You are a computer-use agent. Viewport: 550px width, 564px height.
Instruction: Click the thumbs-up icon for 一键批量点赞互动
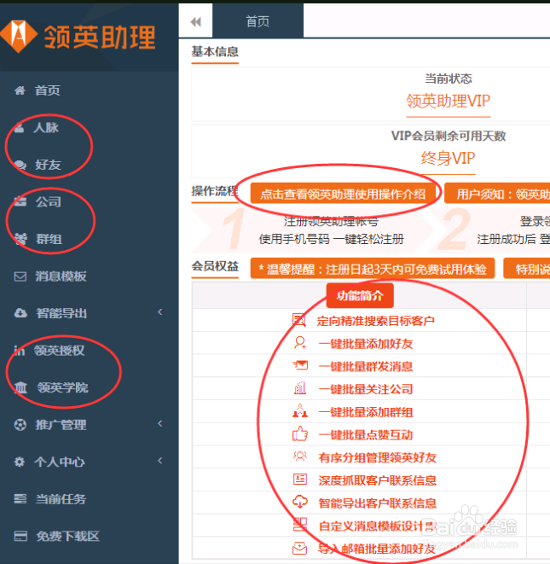click(300, 433)
